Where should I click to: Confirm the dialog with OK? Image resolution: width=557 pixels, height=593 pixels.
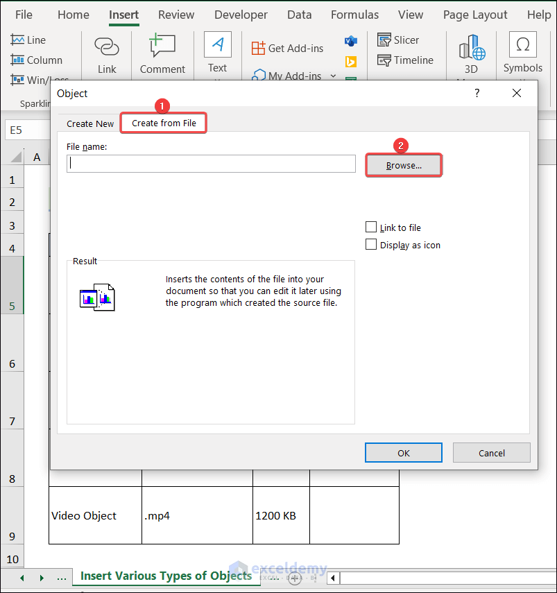point(403,453)
